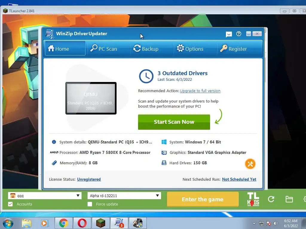
Task: Click the graphics card icon
Action: 164,152
